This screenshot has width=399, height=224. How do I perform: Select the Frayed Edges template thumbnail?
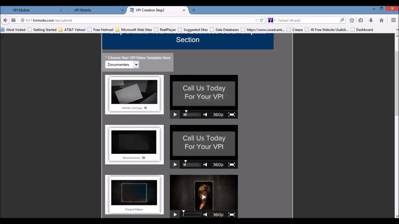click(x=134, y=194)
